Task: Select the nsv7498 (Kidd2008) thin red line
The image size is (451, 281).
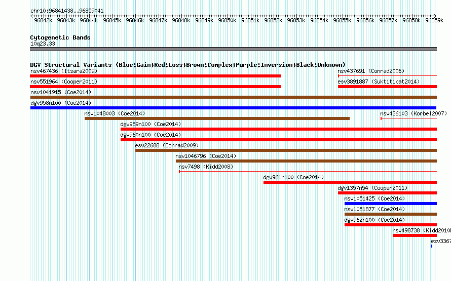Action: [x=308, y=172]
